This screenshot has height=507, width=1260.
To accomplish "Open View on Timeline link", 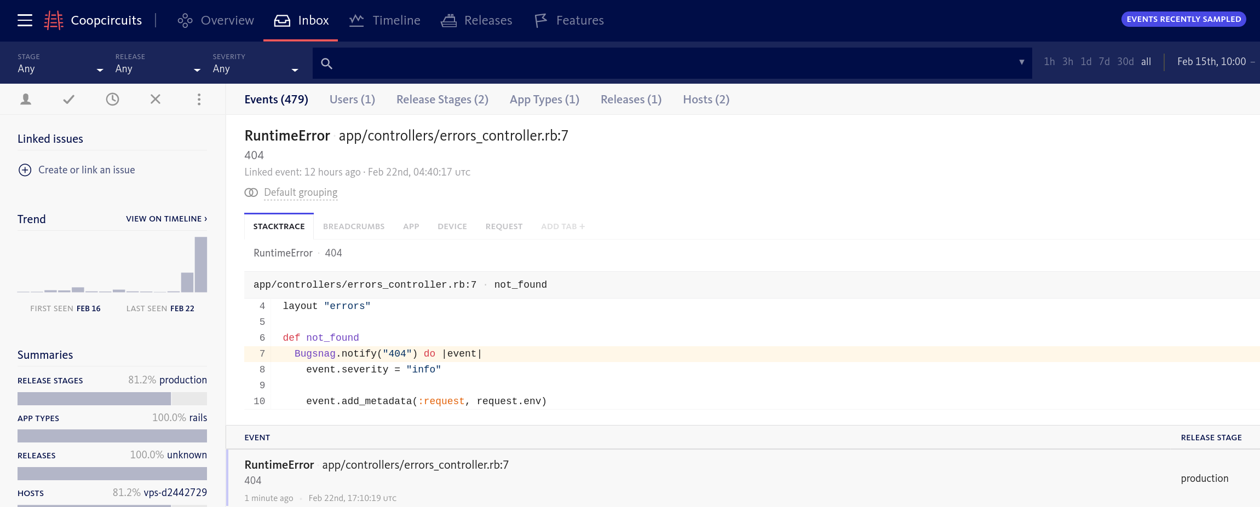I will [x=165, y=219].
